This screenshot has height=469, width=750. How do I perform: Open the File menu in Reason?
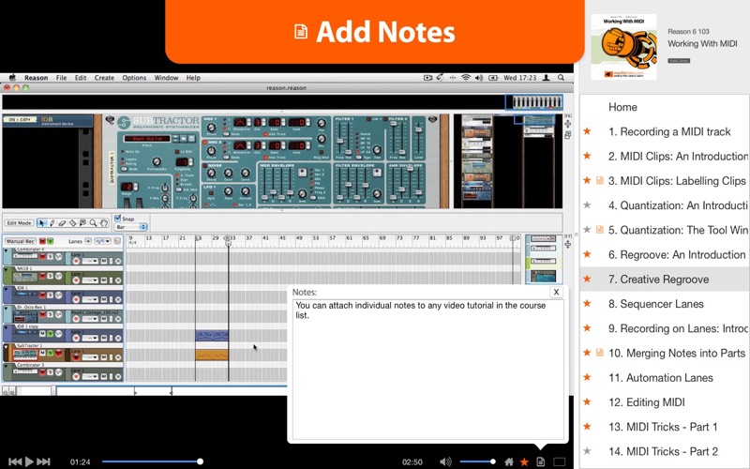(x=61, y=78)
